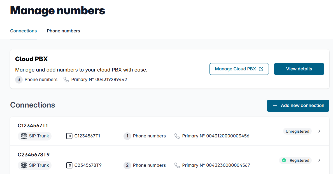
Task: Expand the C1234567T1 connection chevron
Action: click(319, 131)
